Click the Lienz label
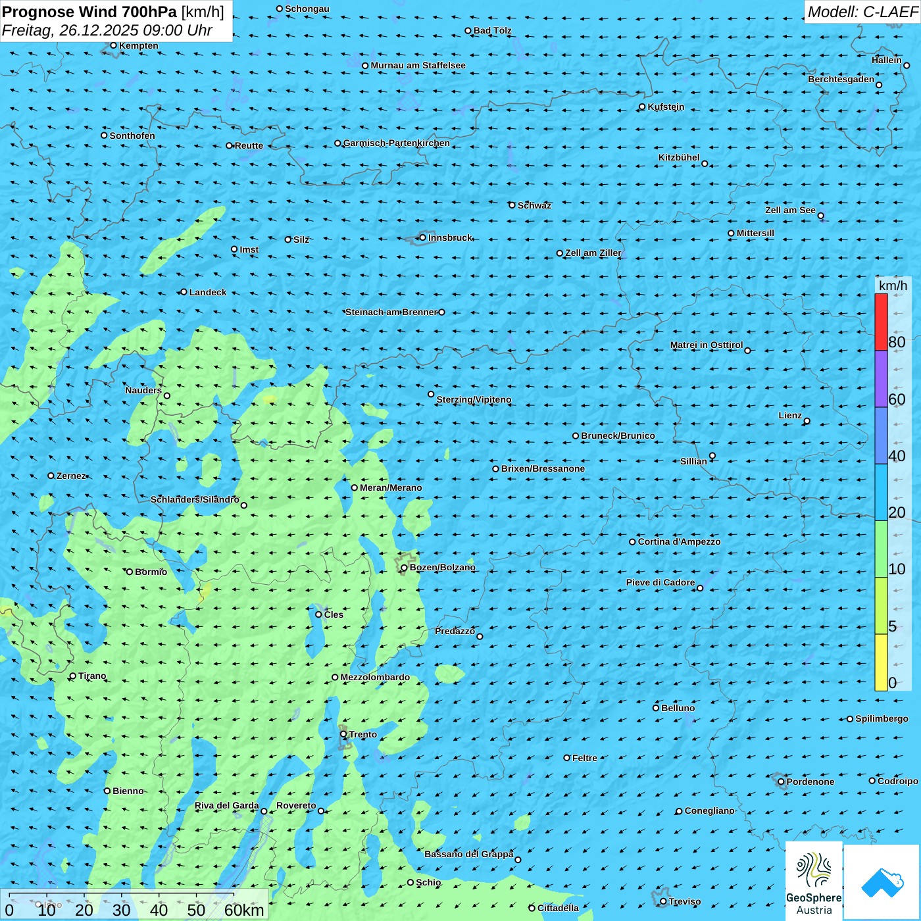 [790, 415]
